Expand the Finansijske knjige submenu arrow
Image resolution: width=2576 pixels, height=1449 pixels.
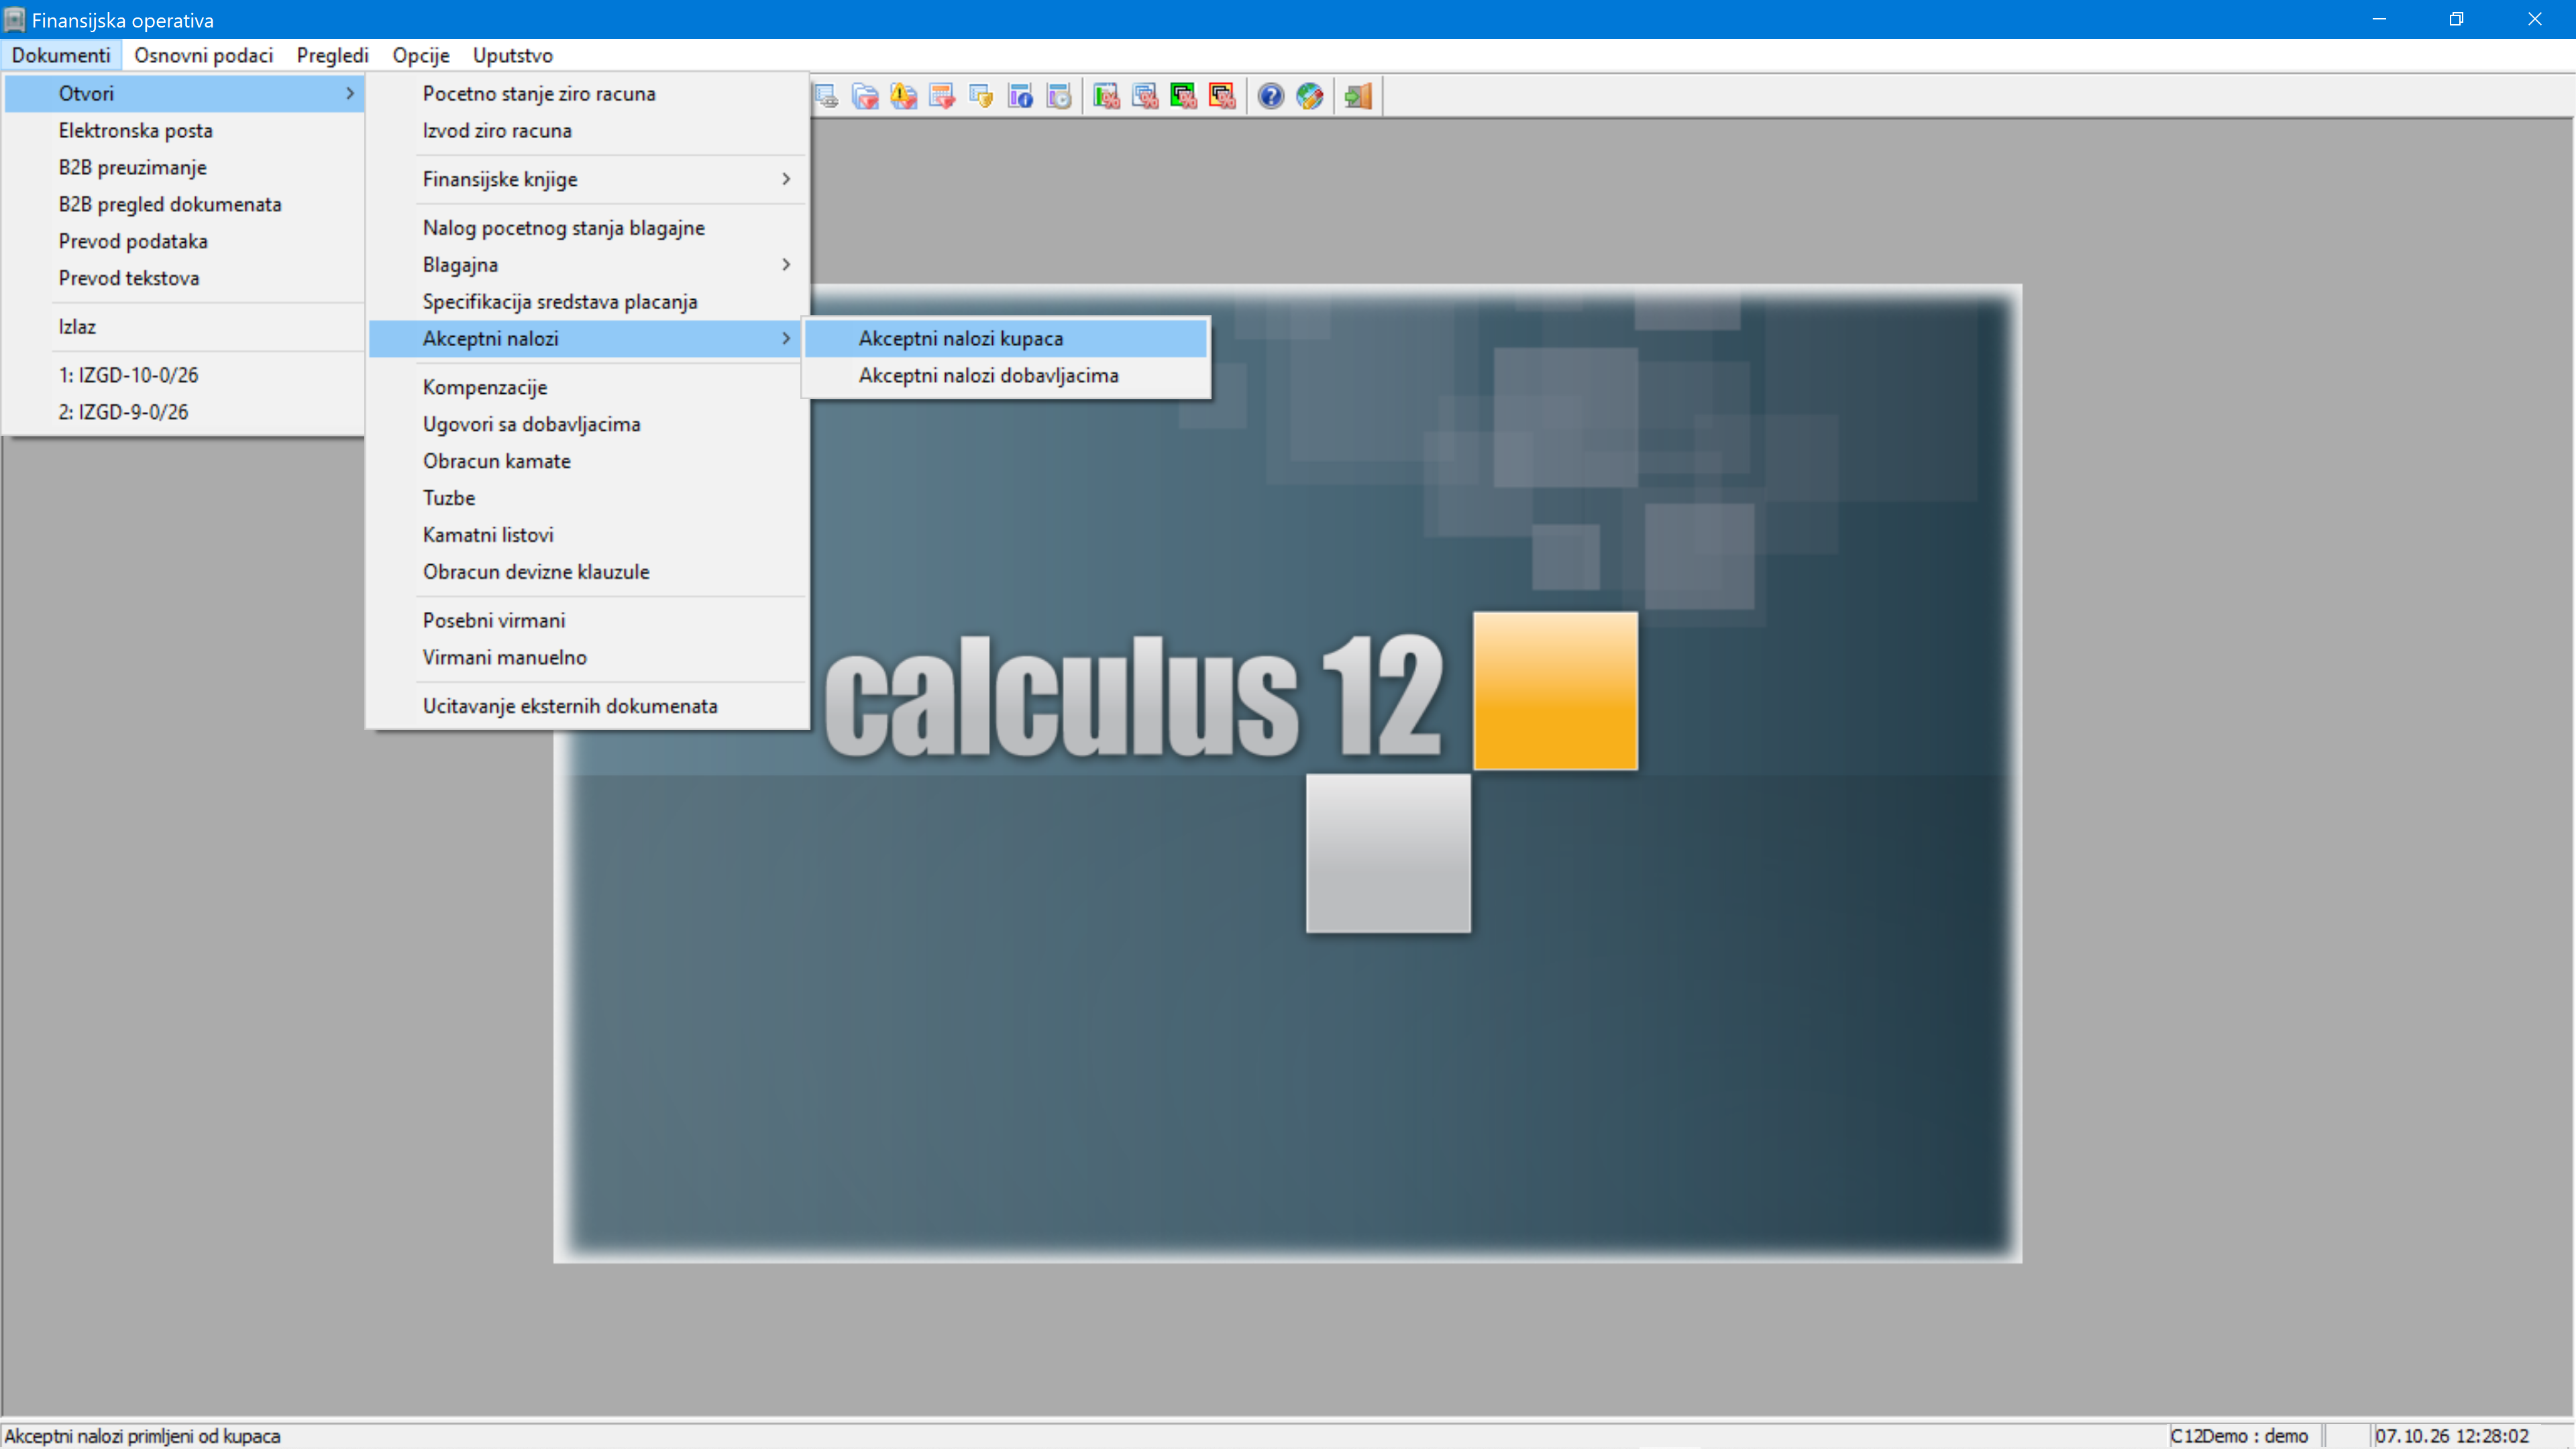click(786, 179)
